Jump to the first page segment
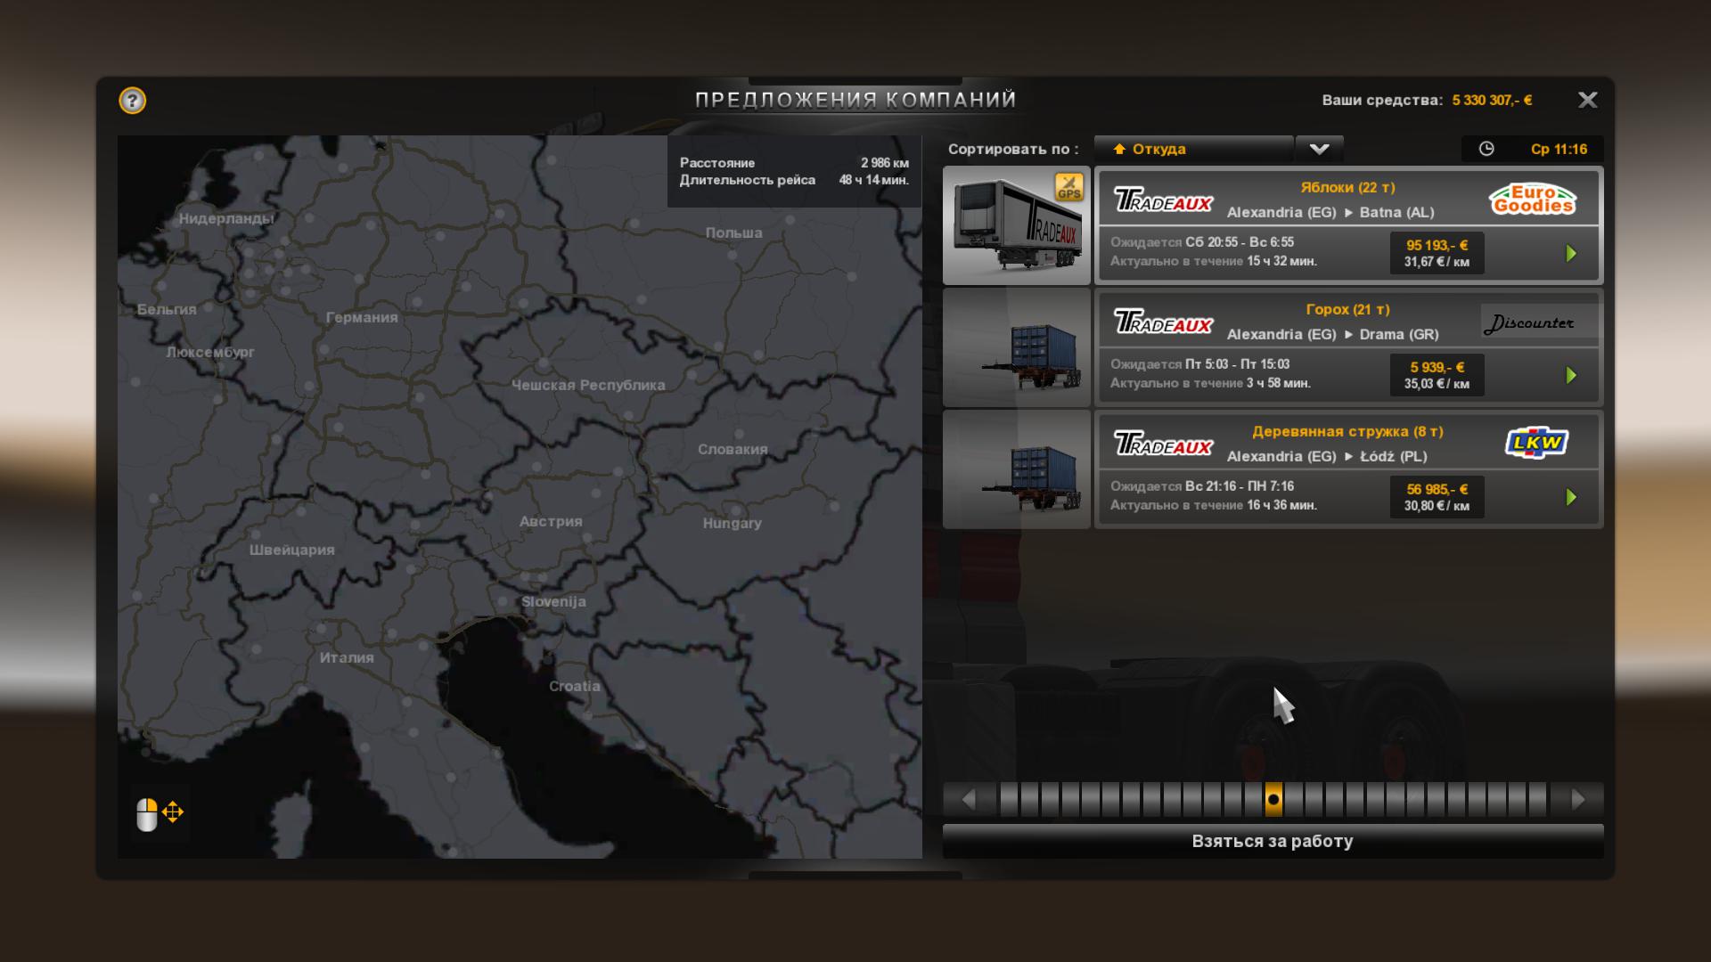This screenshot has width=1711, height=962. coord(1009,799)
